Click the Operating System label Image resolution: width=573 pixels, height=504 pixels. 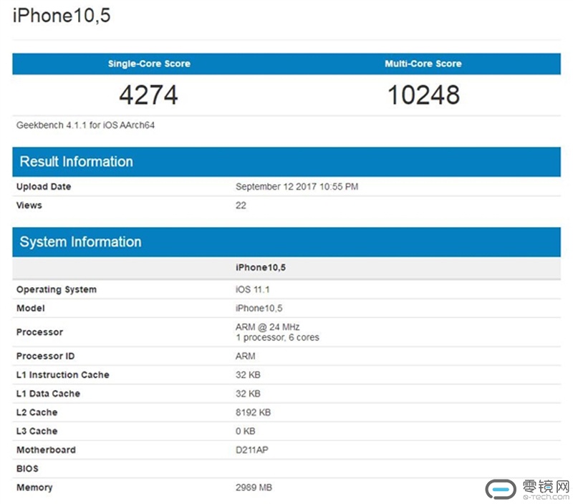[57, 290]
